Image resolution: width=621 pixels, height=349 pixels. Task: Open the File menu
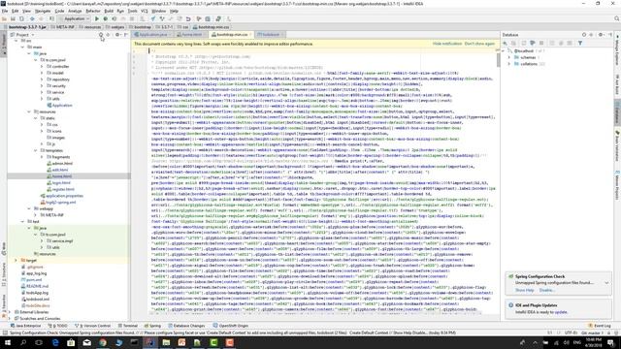pyautogui.click(x=5, y=11)
